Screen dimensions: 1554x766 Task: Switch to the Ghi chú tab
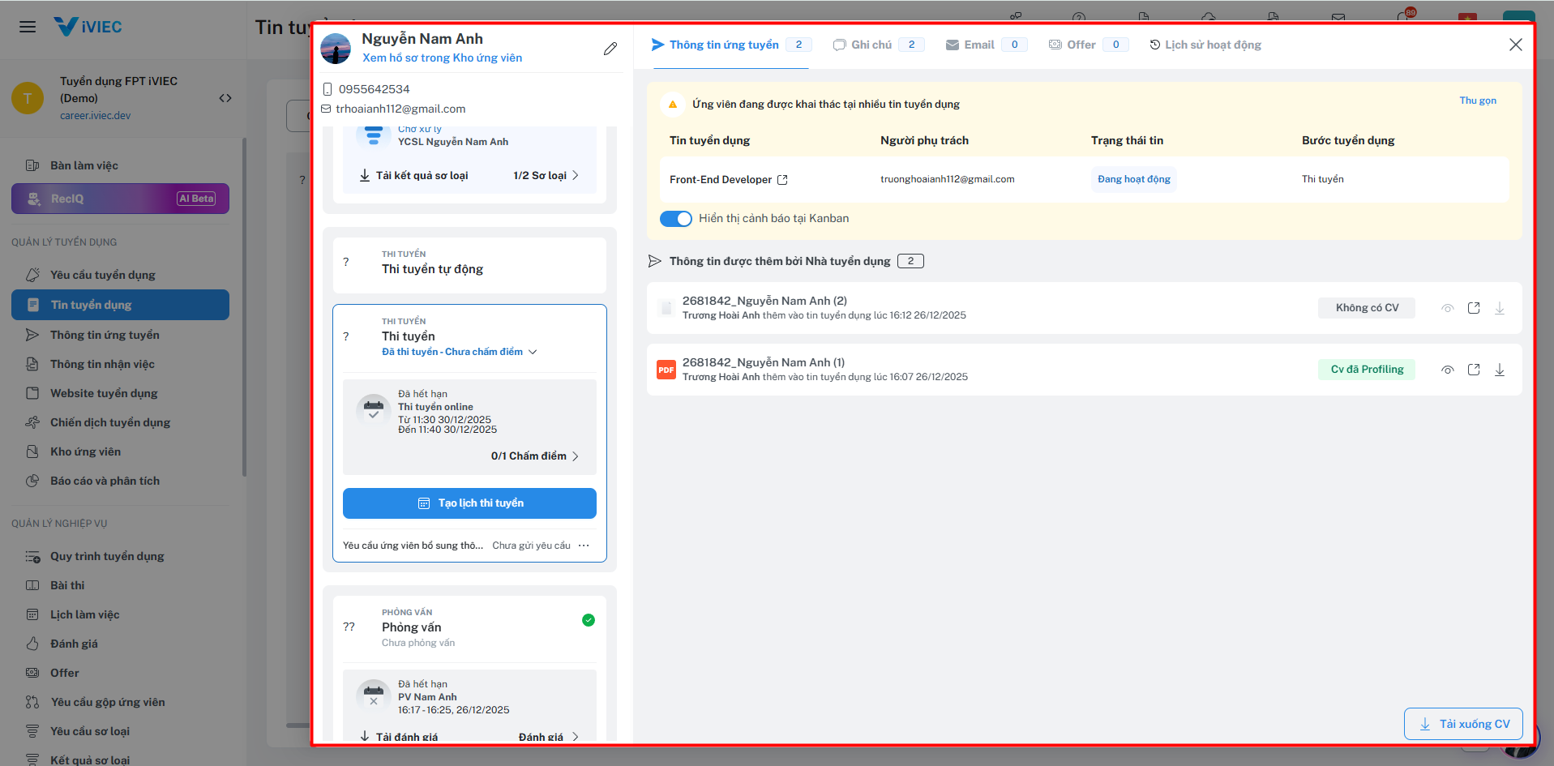[879, 45]
